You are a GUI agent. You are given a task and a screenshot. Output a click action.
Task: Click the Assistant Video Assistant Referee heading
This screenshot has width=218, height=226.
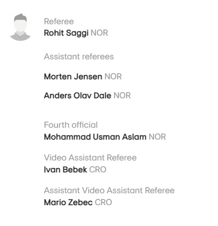click(x=109, y=190)
